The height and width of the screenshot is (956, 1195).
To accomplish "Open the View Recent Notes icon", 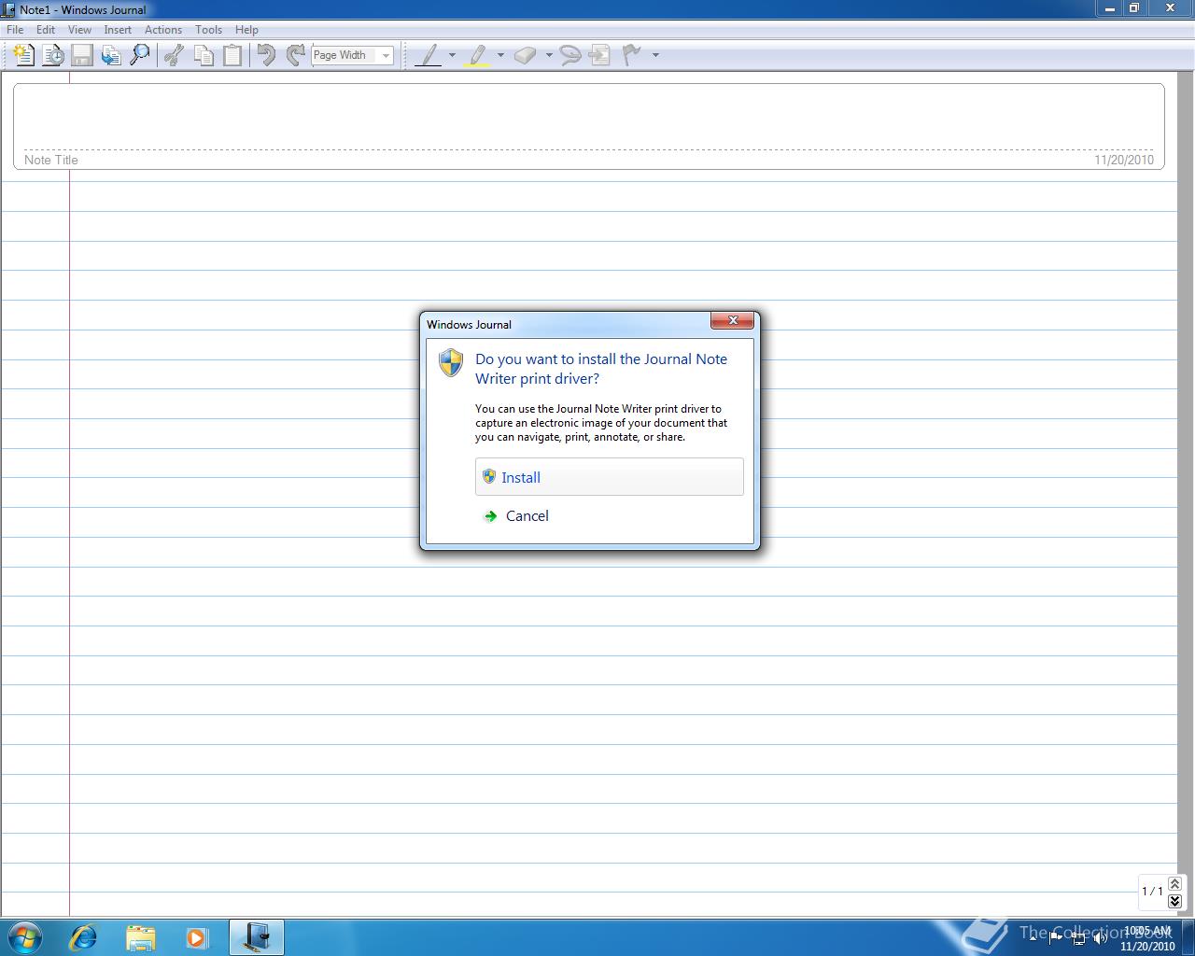I will (53, 55).
